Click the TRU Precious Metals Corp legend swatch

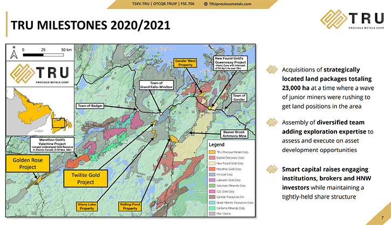click(x=212, y=152)
